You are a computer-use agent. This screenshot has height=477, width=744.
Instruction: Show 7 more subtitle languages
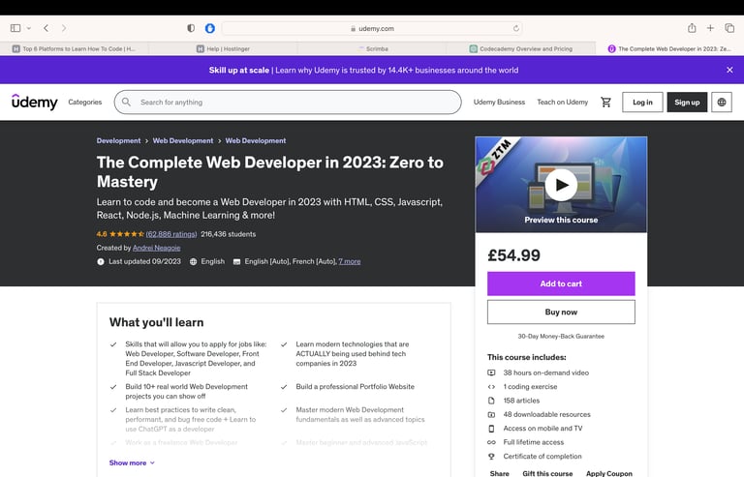point(350,261)
